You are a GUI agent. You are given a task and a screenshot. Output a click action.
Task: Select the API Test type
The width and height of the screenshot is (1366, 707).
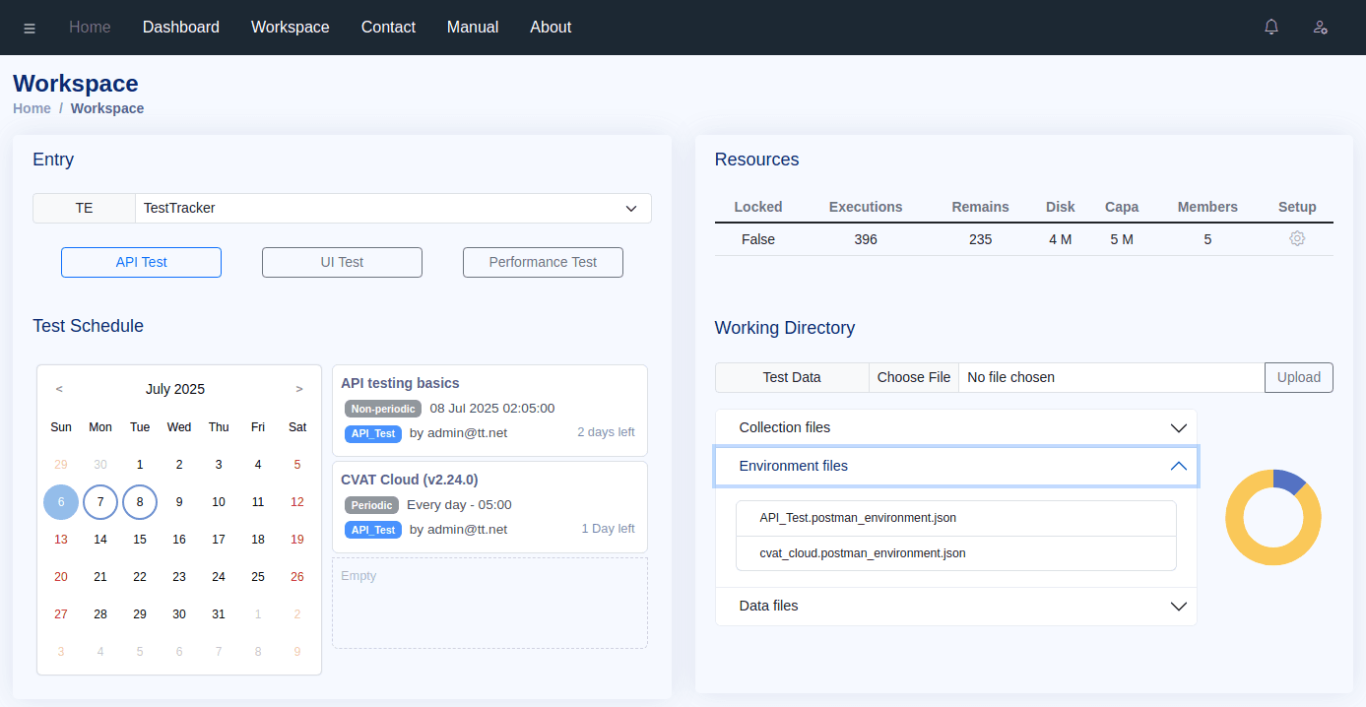[141, 262]
